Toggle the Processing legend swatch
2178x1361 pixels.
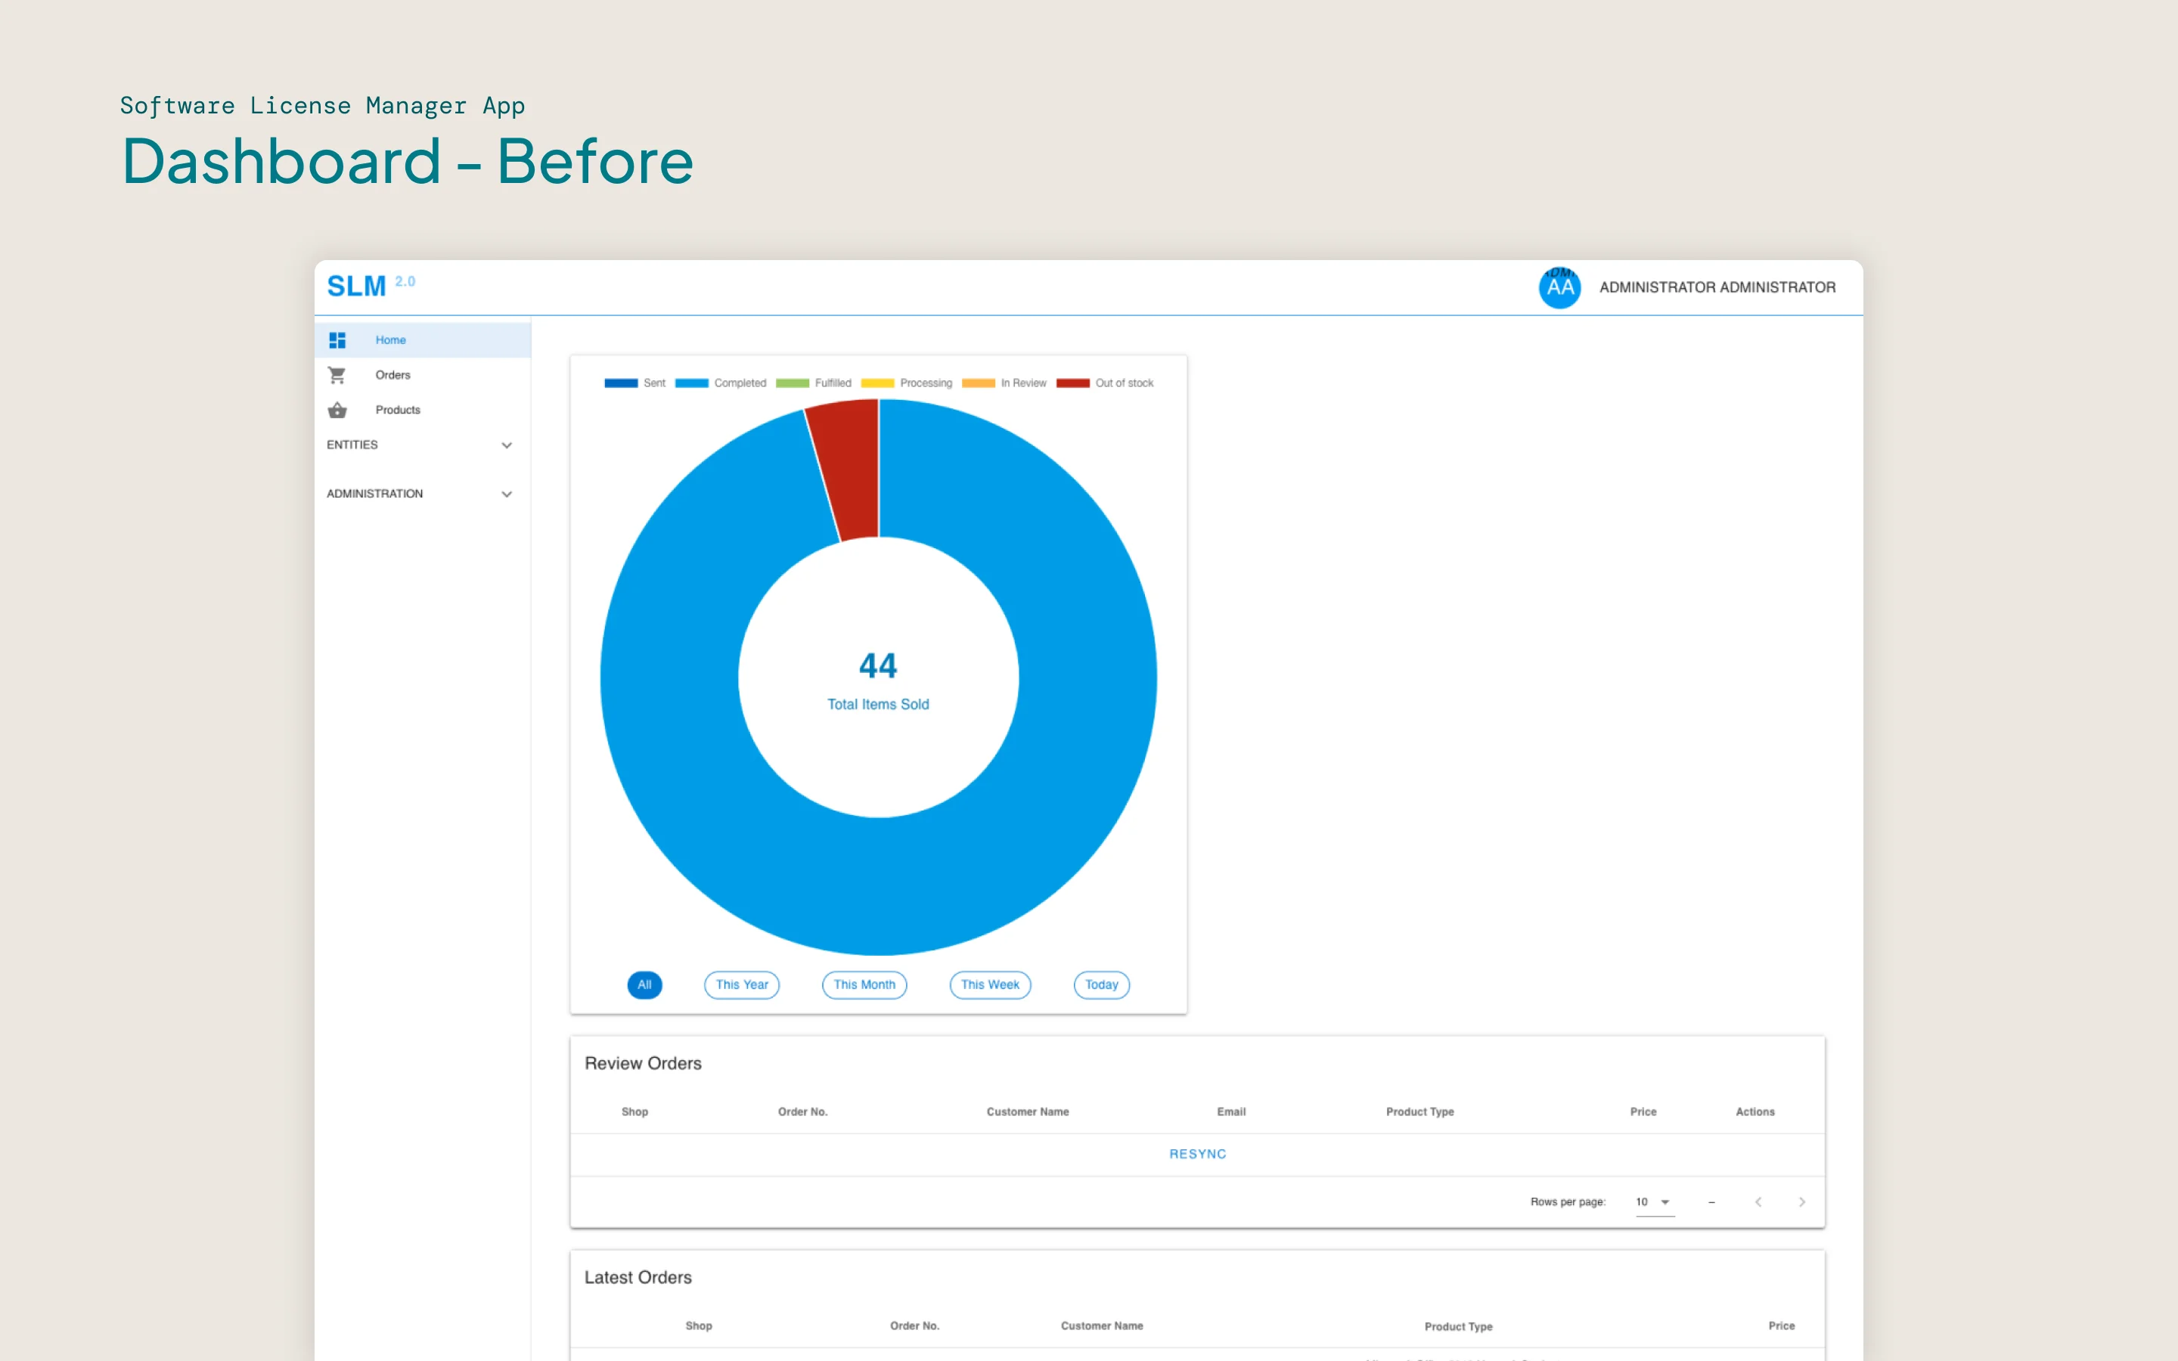[877, 383]
